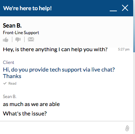Screen dimensions: 135x134
Task: Rate the chat with thumbs down
Action: coord(18,40)
